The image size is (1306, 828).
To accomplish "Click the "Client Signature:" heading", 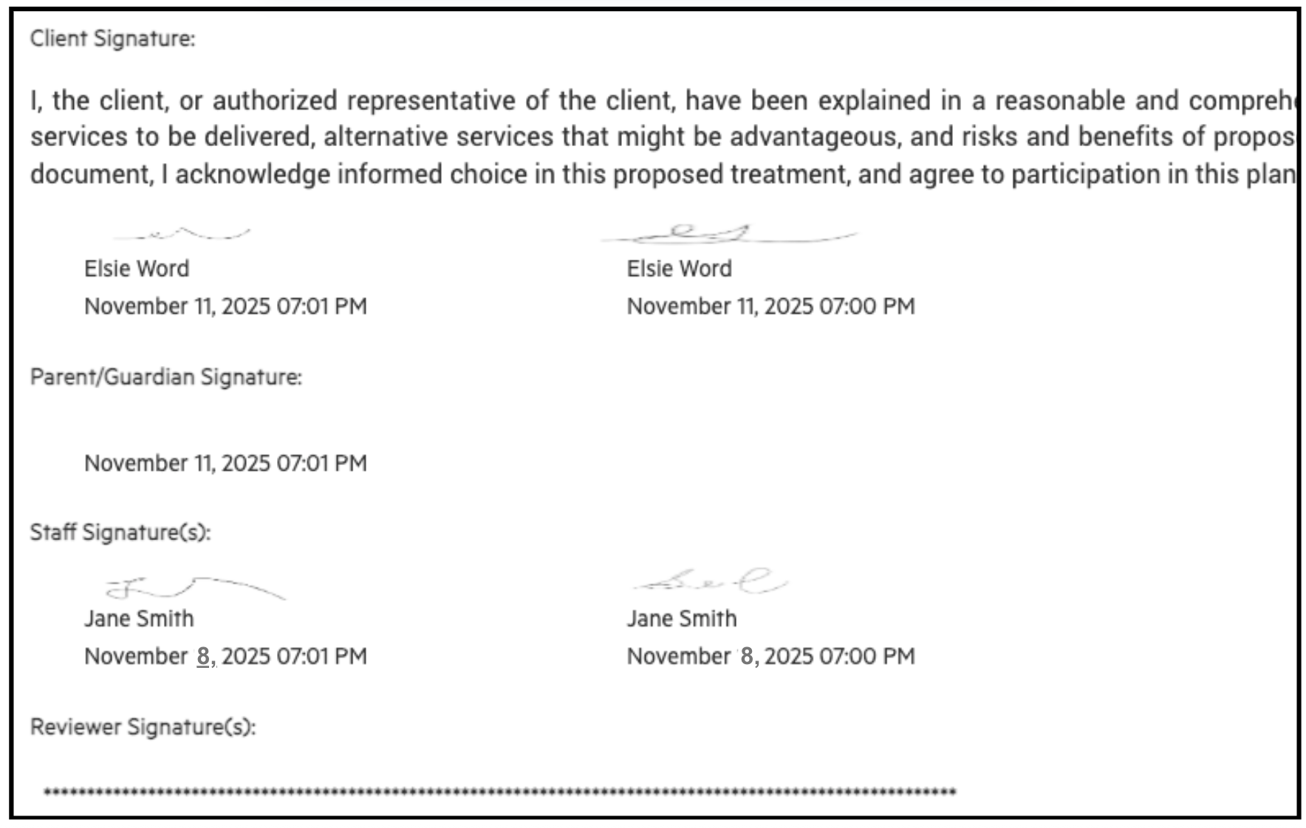I will (112, 38).
